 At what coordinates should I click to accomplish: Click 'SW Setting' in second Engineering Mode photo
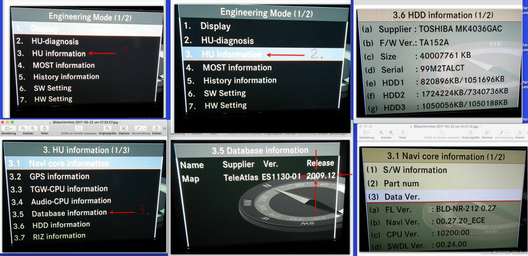[225, 93]
